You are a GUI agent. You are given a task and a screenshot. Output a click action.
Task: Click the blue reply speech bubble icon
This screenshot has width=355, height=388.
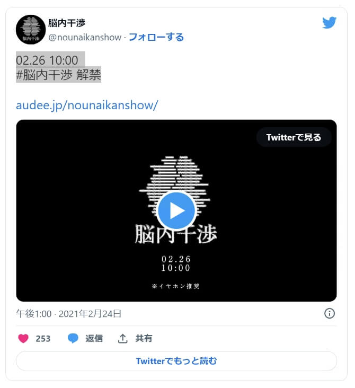tap(73, 338)
